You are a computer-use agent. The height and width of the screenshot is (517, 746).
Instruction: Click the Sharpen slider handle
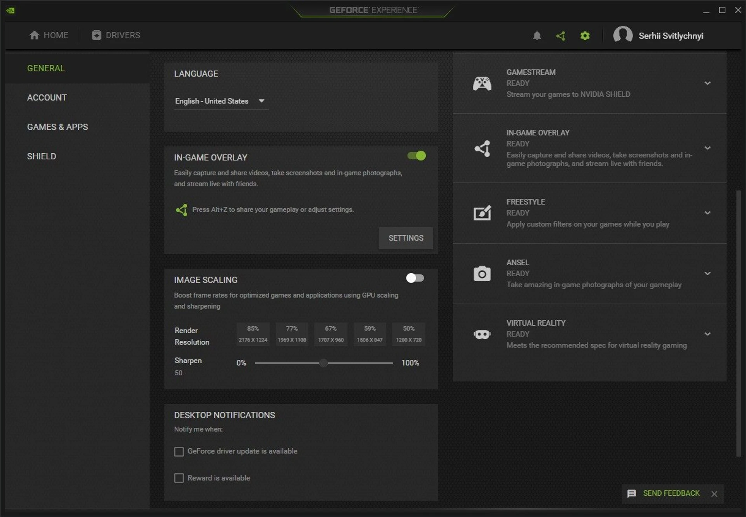click(323, 363)
